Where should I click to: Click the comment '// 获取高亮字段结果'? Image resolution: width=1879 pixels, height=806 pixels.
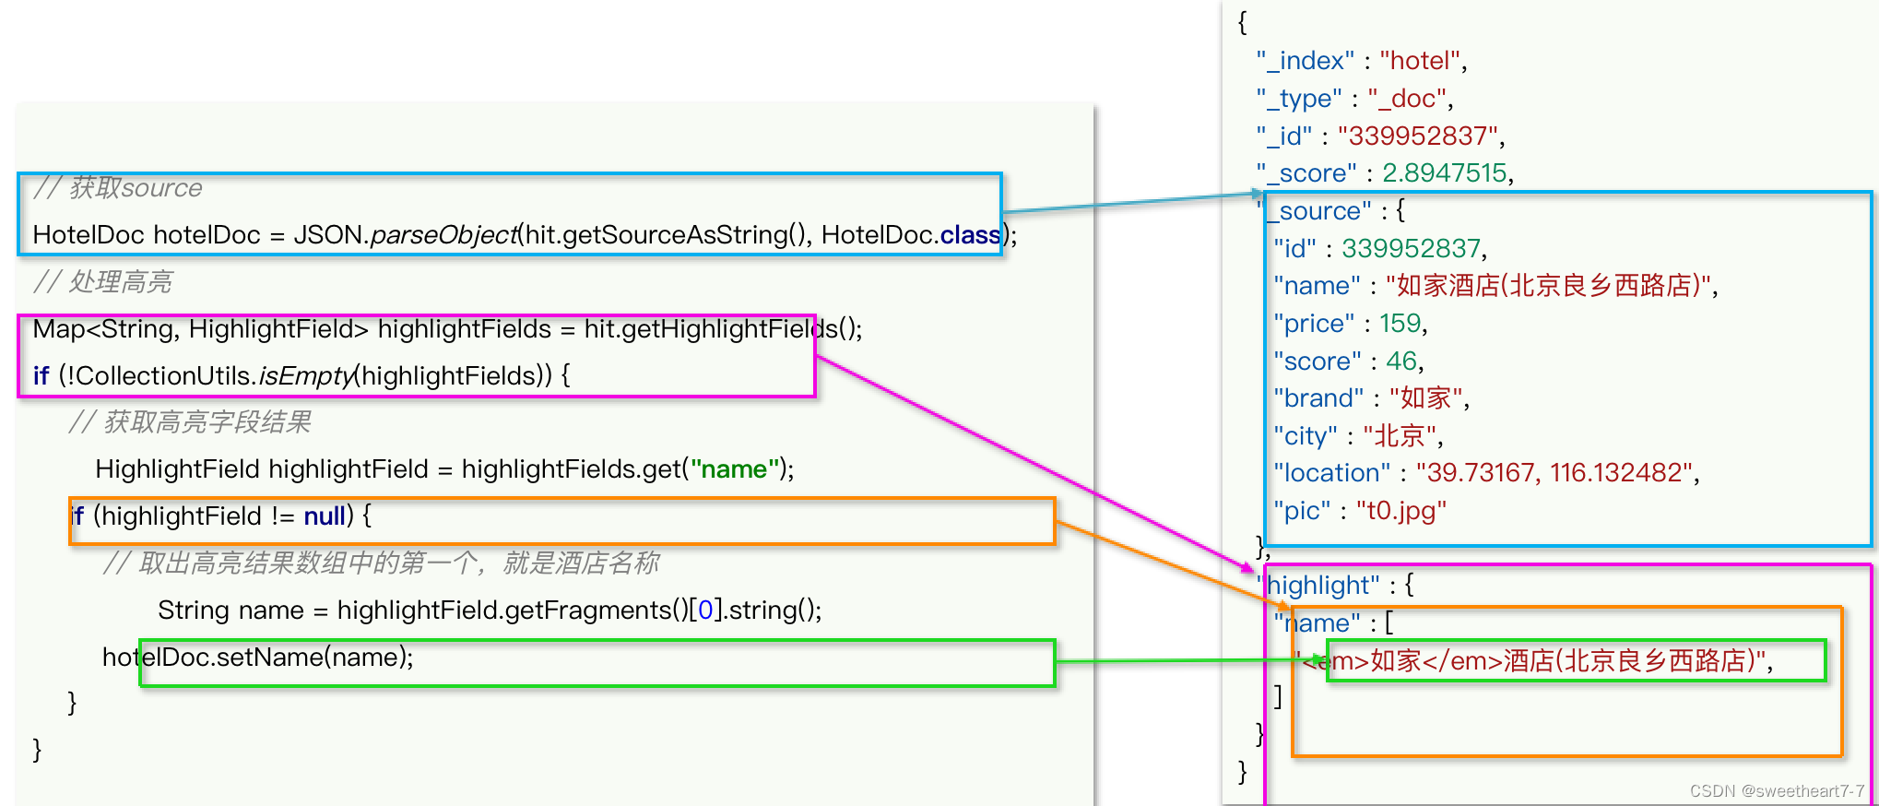pyautogui.click(x=189, y=422)
